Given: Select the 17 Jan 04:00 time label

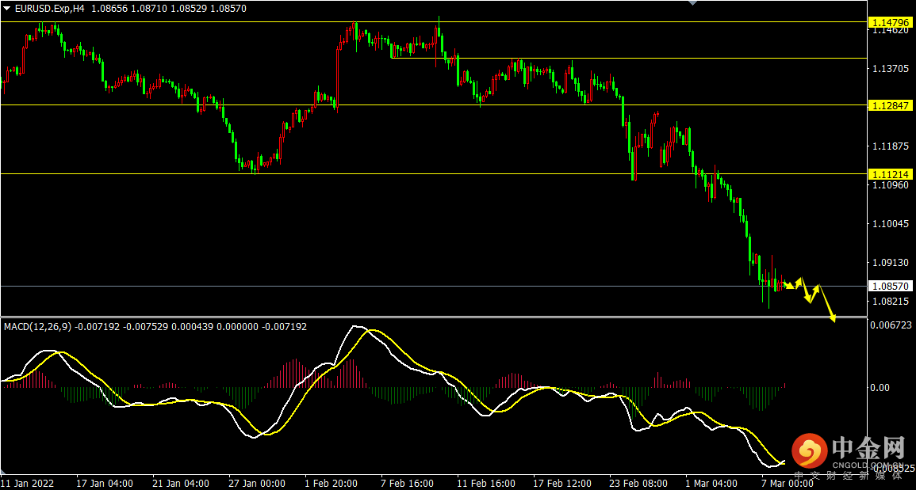Looking at the screenshot, I should [x=104, y=483].
